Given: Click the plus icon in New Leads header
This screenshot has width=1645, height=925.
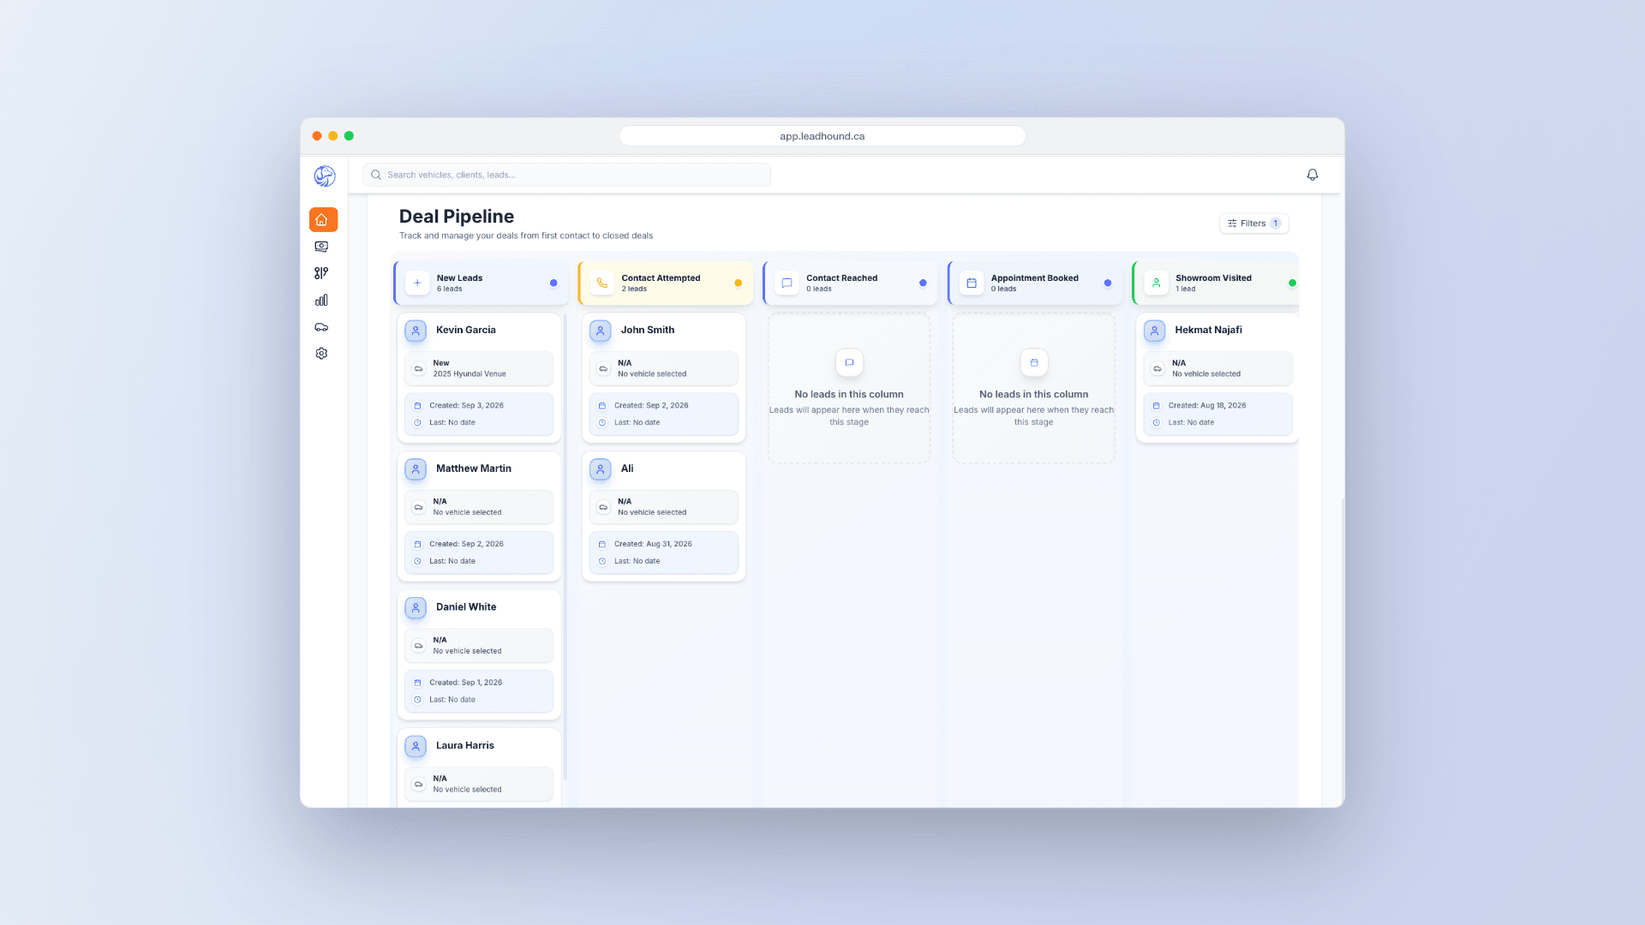Looking at the screenshot, I should click(x=417, y=283).
